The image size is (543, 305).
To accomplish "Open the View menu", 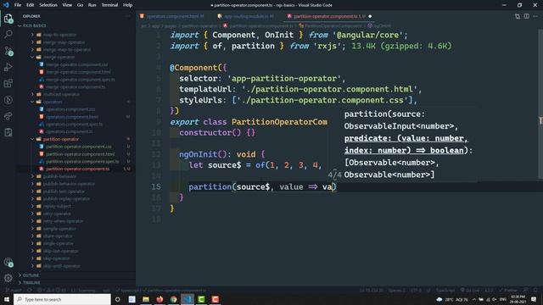I will click(x=67, y=5).
